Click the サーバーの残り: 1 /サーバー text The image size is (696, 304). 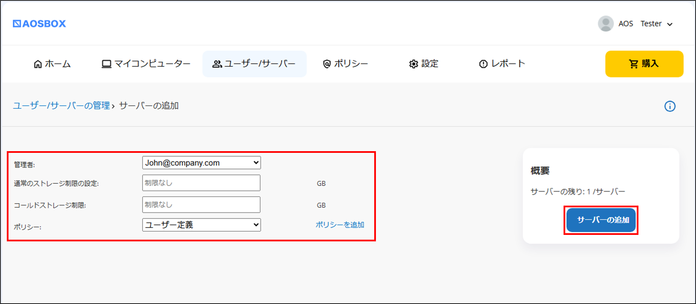[578, 192]
